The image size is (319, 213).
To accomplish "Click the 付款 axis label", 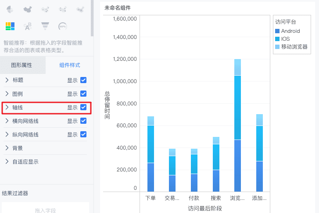I will [x=194, y=198].
